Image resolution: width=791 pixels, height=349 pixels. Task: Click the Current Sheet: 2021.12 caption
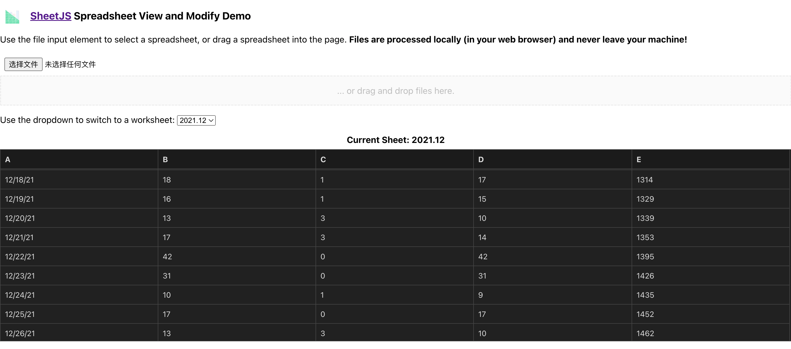(x=395, y=140)
